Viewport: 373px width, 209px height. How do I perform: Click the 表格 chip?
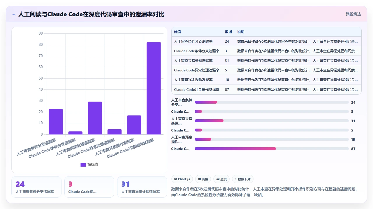coord(203,179)
